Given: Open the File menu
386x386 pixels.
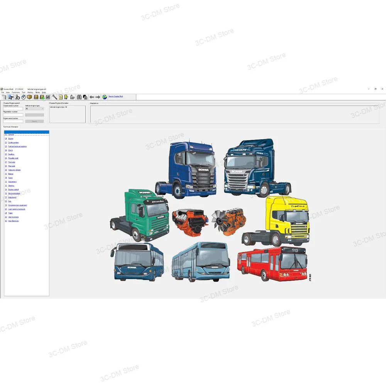Looking at the screenshot, I should pos(2,92).
